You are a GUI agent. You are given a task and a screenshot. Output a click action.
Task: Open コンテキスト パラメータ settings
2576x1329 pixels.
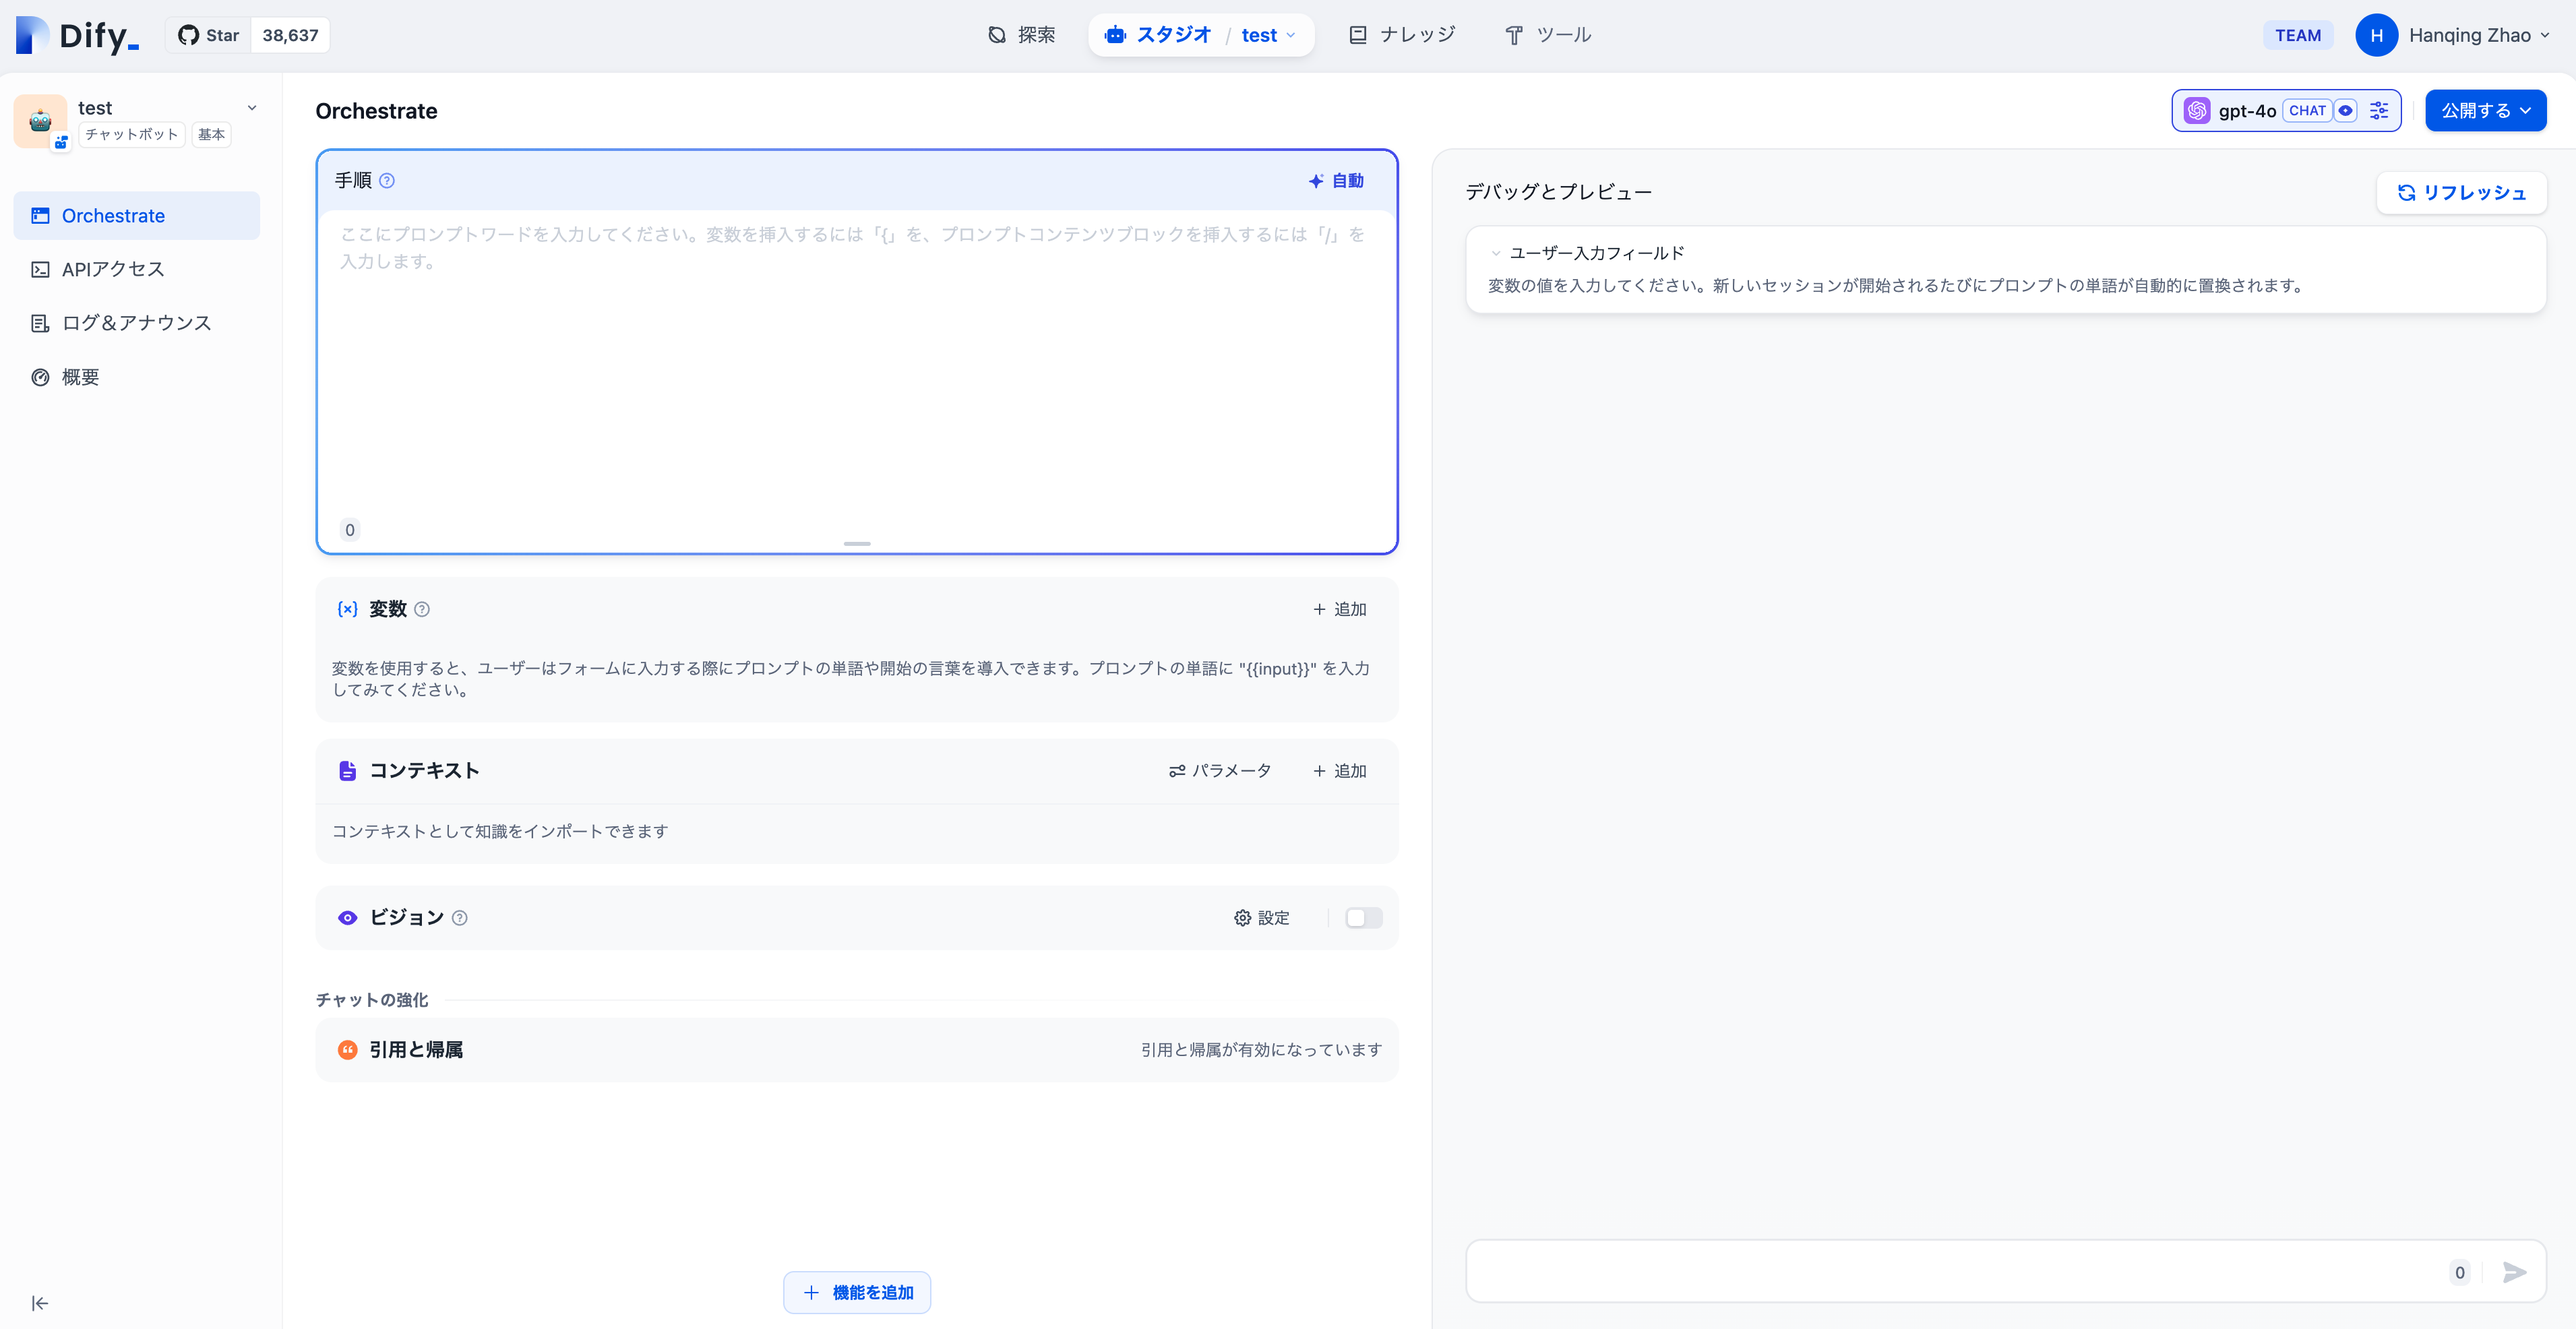click(x=1220, y=771)
